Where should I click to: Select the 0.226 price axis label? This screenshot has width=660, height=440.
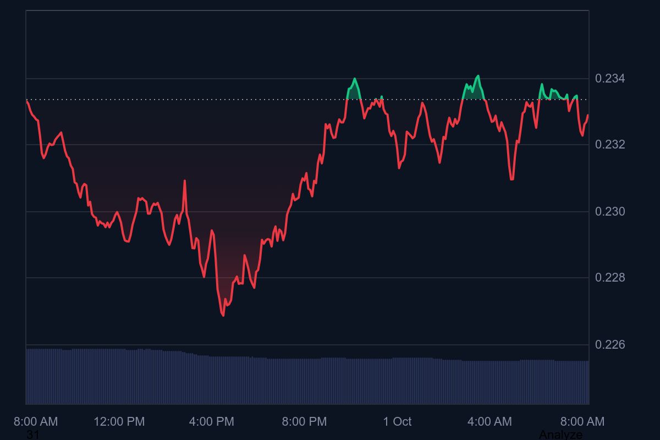click(610, 345)
